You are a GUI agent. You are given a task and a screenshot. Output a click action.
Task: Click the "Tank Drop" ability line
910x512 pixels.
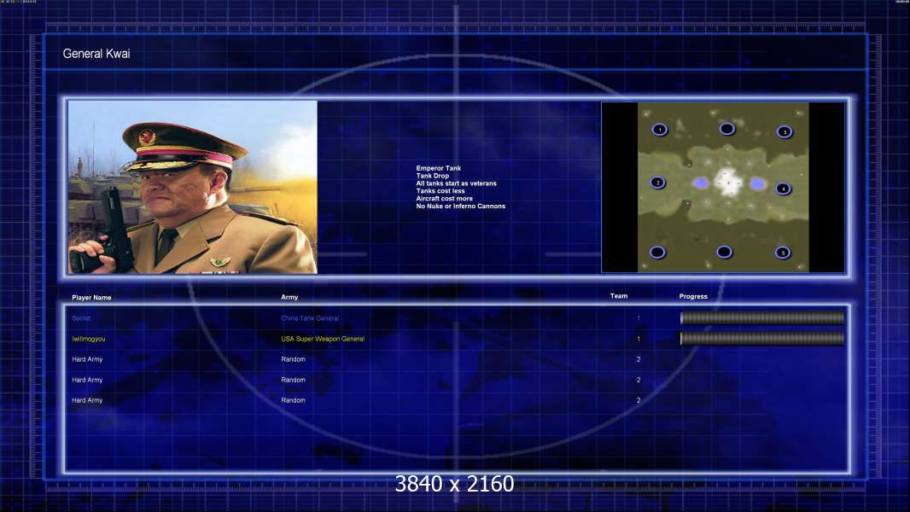(432, 176)
